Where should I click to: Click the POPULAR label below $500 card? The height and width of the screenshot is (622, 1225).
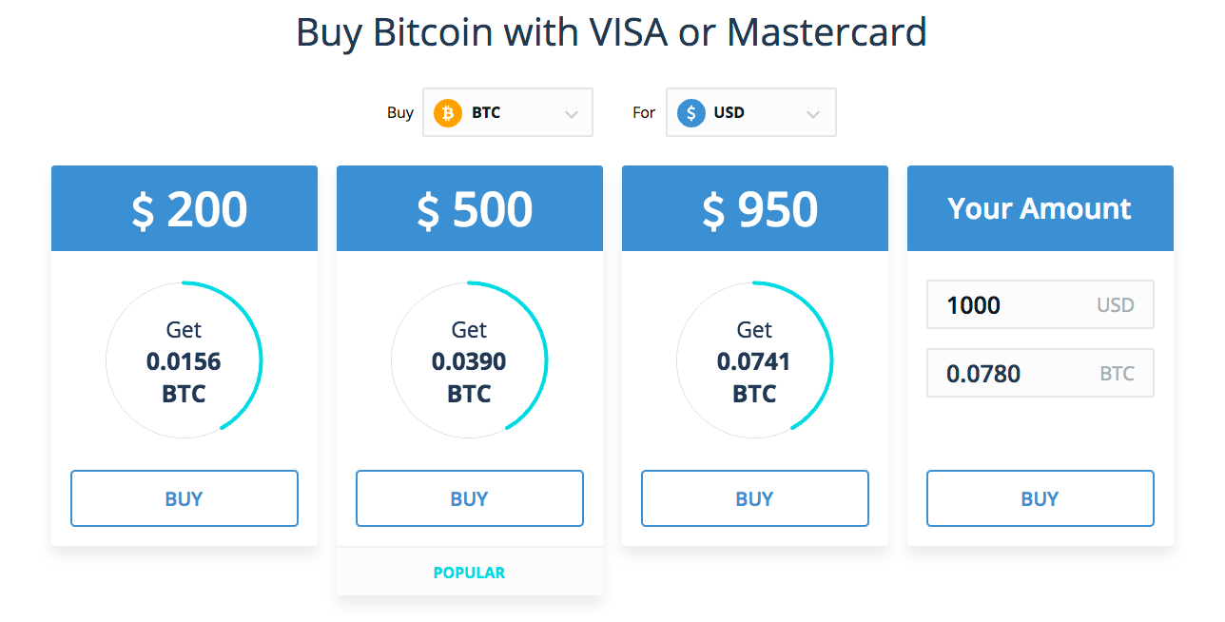pyautogui.click(x=470, y=573)
